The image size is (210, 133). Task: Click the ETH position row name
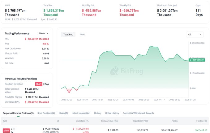point(13,128)
